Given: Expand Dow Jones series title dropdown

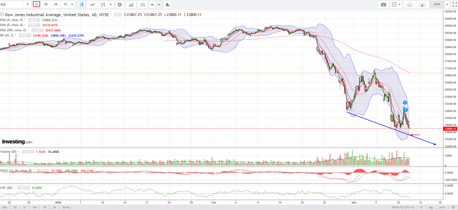Looking at the screenshot, I should point(111,15).
